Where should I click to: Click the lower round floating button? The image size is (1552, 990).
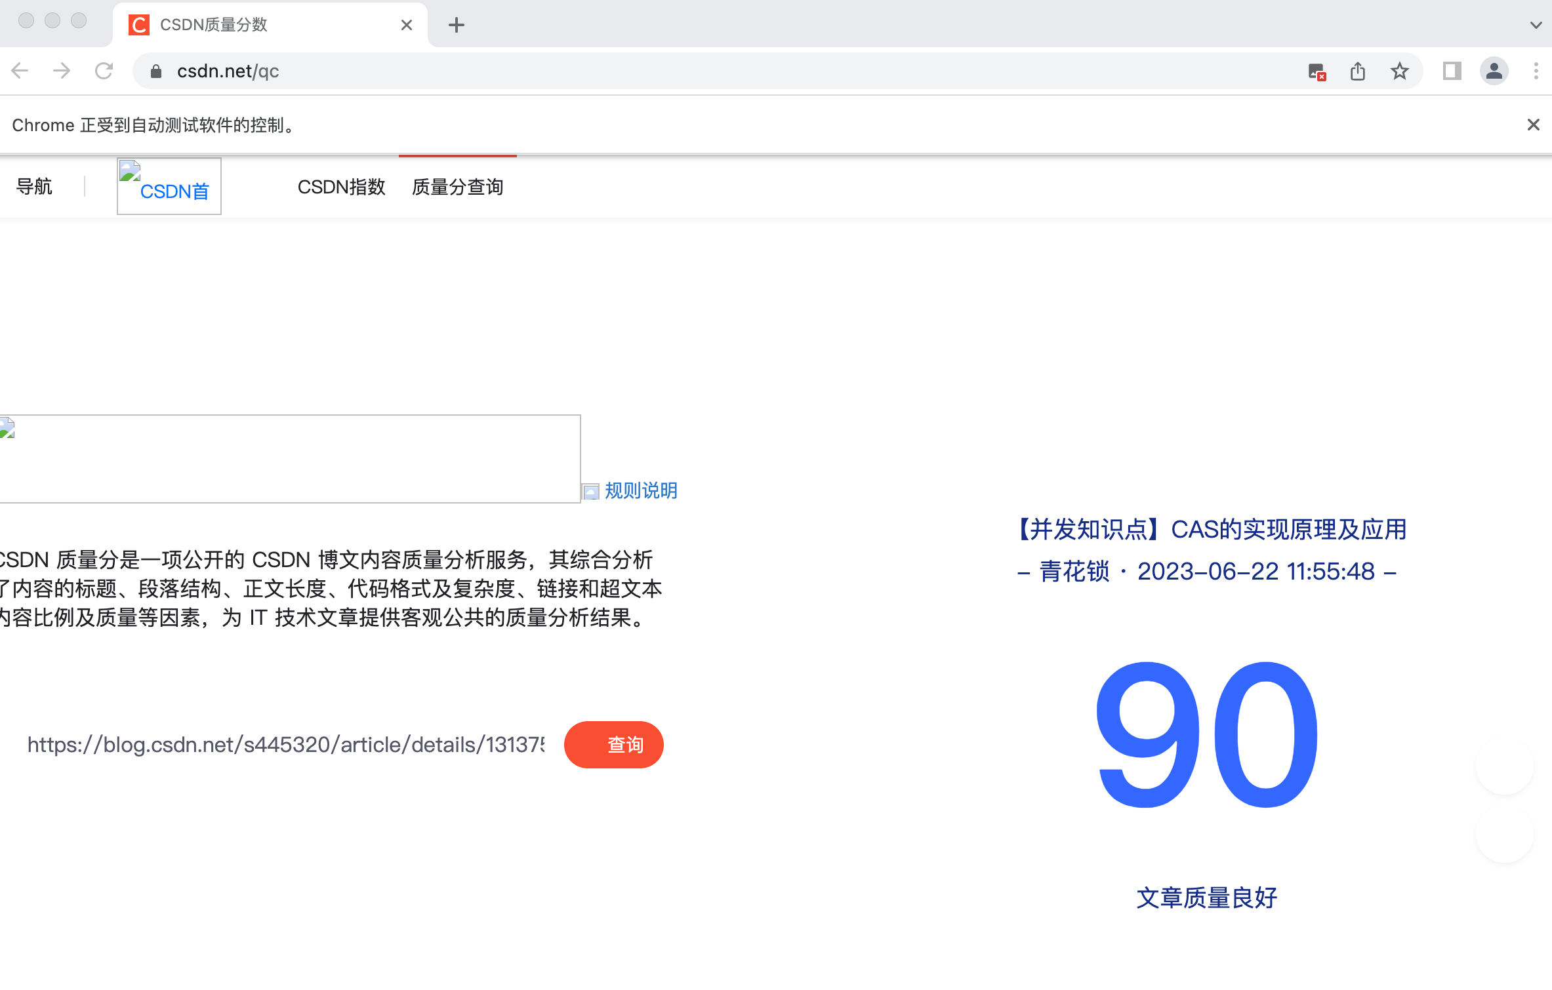[1505, 834]
